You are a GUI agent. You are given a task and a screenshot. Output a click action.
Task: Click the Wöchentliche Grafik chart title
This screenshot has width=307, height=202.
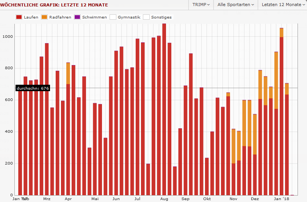click(54, 5)
